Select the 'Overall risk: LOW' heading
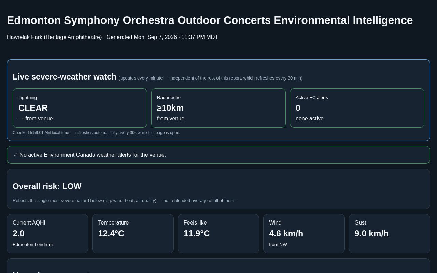 47,186
